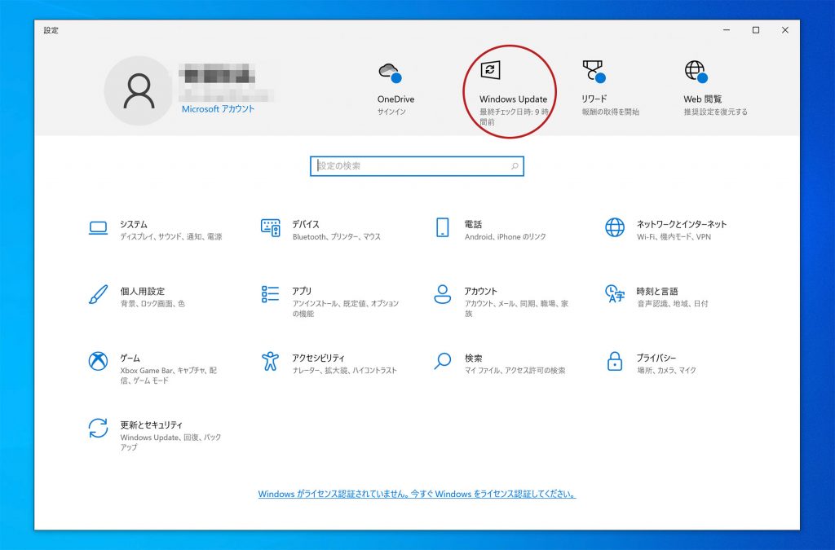Click the ディスプレイ、サウンド、通知、電源 description

[171, 236]
